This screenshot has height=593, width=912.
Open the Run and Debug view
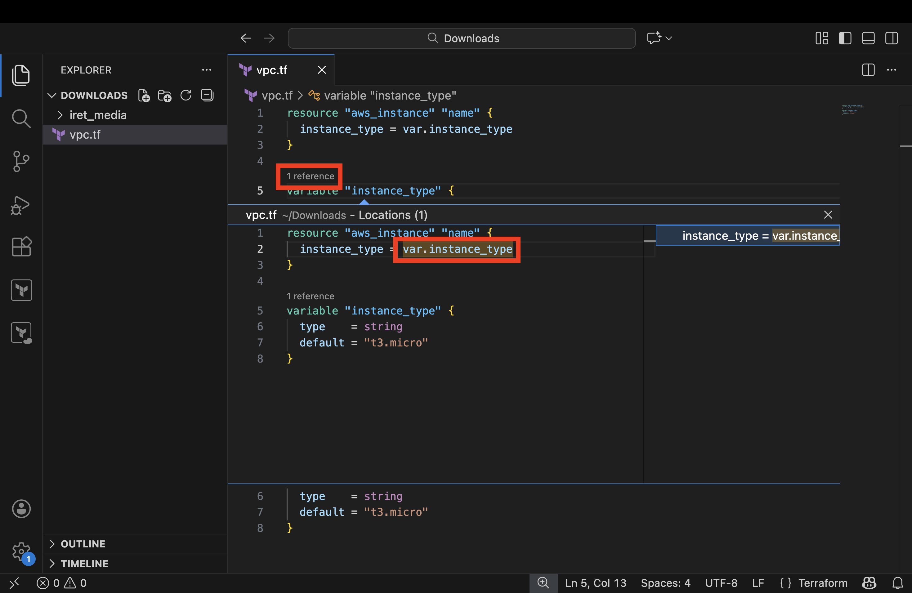[x=21, y=205]
